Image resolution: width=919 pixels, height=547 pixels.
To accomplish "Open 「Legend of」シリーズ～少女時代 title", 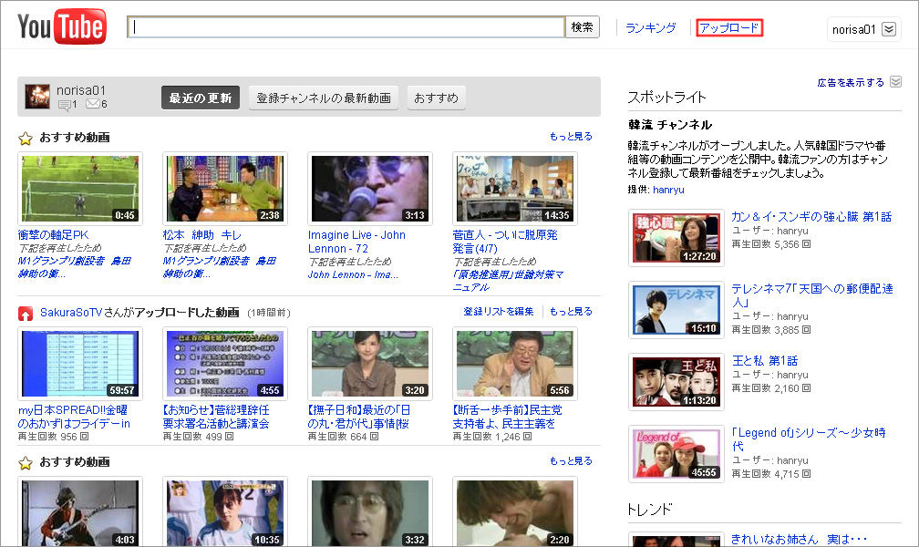I will tap(809, 439).
